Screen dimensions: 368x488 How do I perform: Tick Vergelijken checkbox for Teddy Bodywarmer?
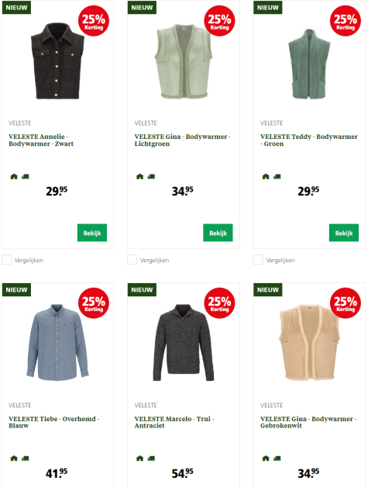258,260
